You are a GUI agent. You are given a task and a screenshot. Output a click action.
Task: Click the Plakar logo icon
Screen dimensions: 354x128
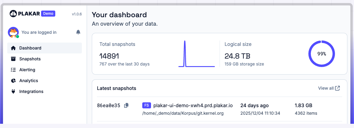(13, 14)
